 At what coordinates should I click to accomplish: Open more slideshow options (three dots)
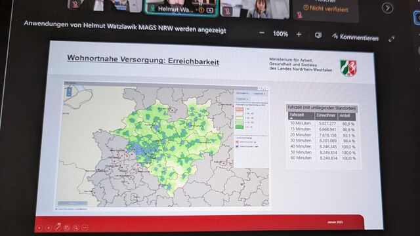click(85, 227)
